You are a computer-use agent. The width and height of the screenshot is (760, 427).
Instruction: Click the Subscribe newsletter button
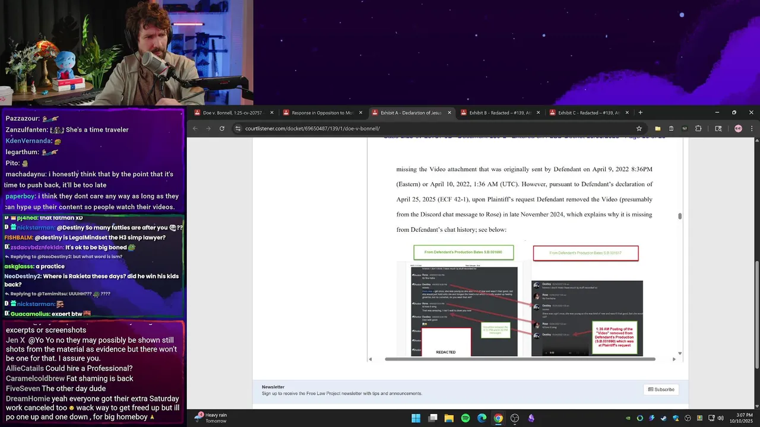(x=661, y=390)
